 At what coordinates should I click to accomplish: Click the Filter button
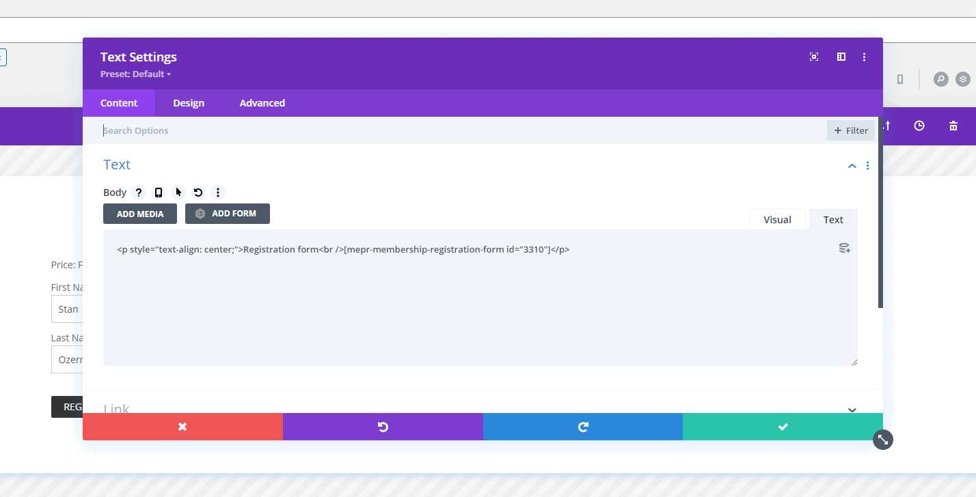tap(851, 130)
